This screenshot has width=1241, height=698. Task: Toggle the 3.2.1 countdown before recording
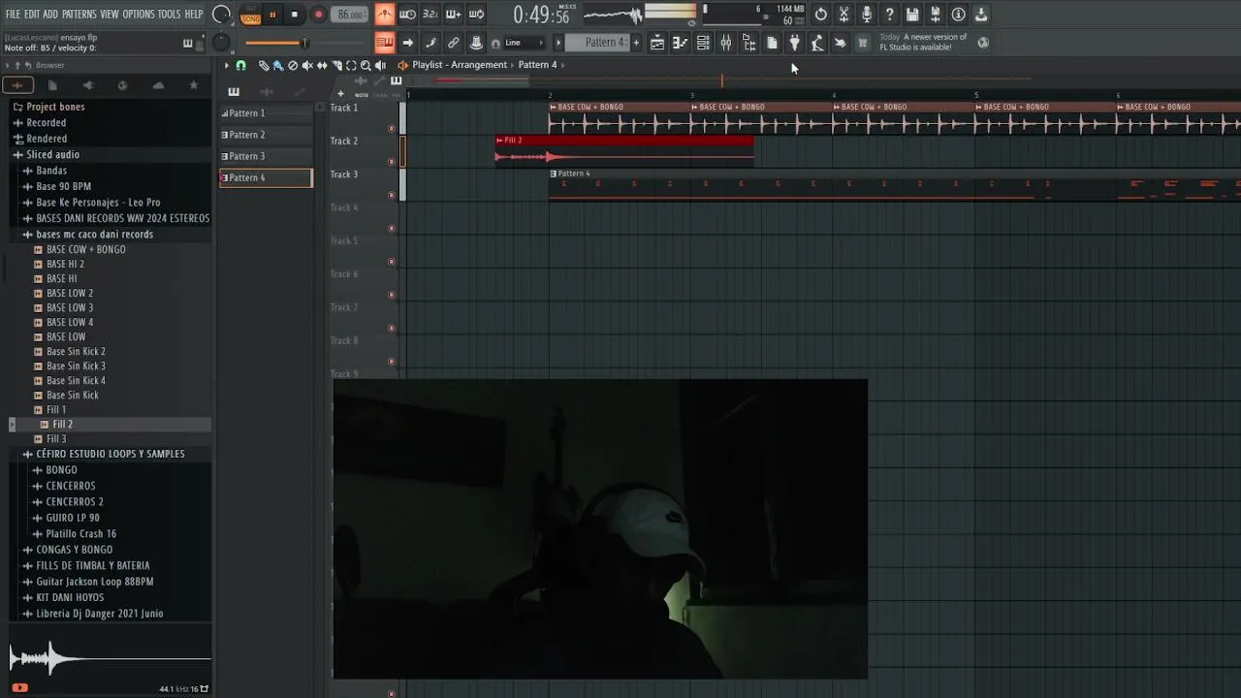pos(430,15)
